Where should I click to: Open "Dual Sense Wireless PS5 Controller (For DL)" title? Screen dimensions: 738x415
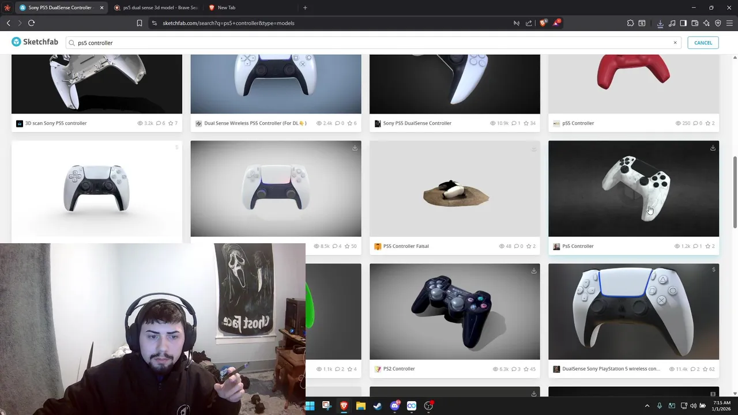[255, 123]
